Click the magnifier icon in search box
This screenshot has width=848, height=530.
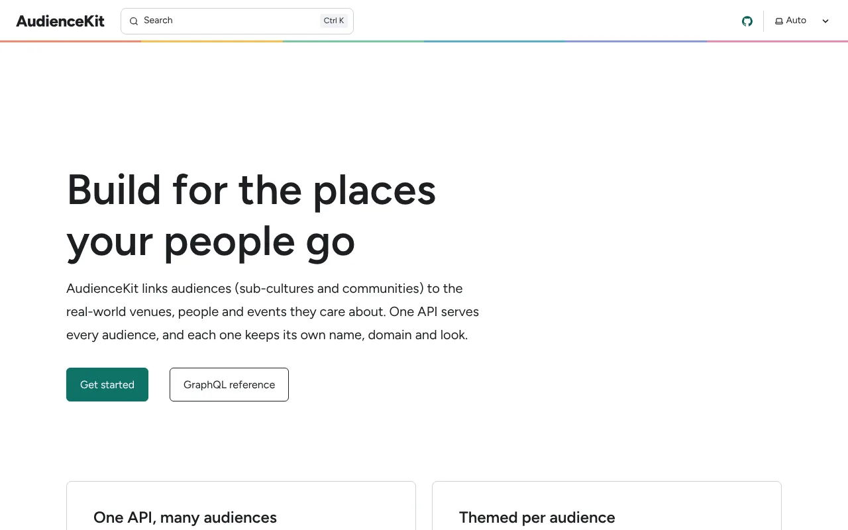coord(134,21)
